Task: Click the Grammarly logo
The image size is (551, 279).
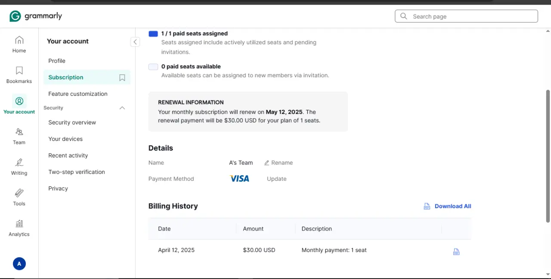Action: 36,16
